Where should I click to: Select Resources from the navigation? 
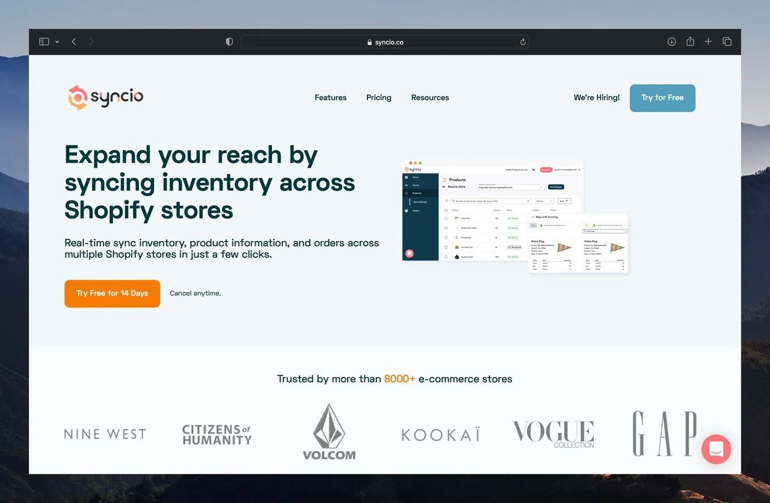(x=430, y=97)
